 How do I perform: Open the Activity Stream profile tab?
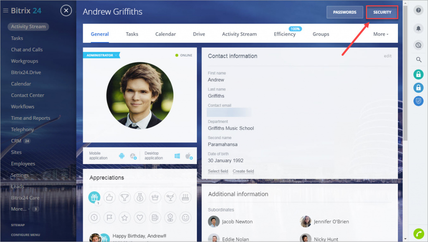239,34
